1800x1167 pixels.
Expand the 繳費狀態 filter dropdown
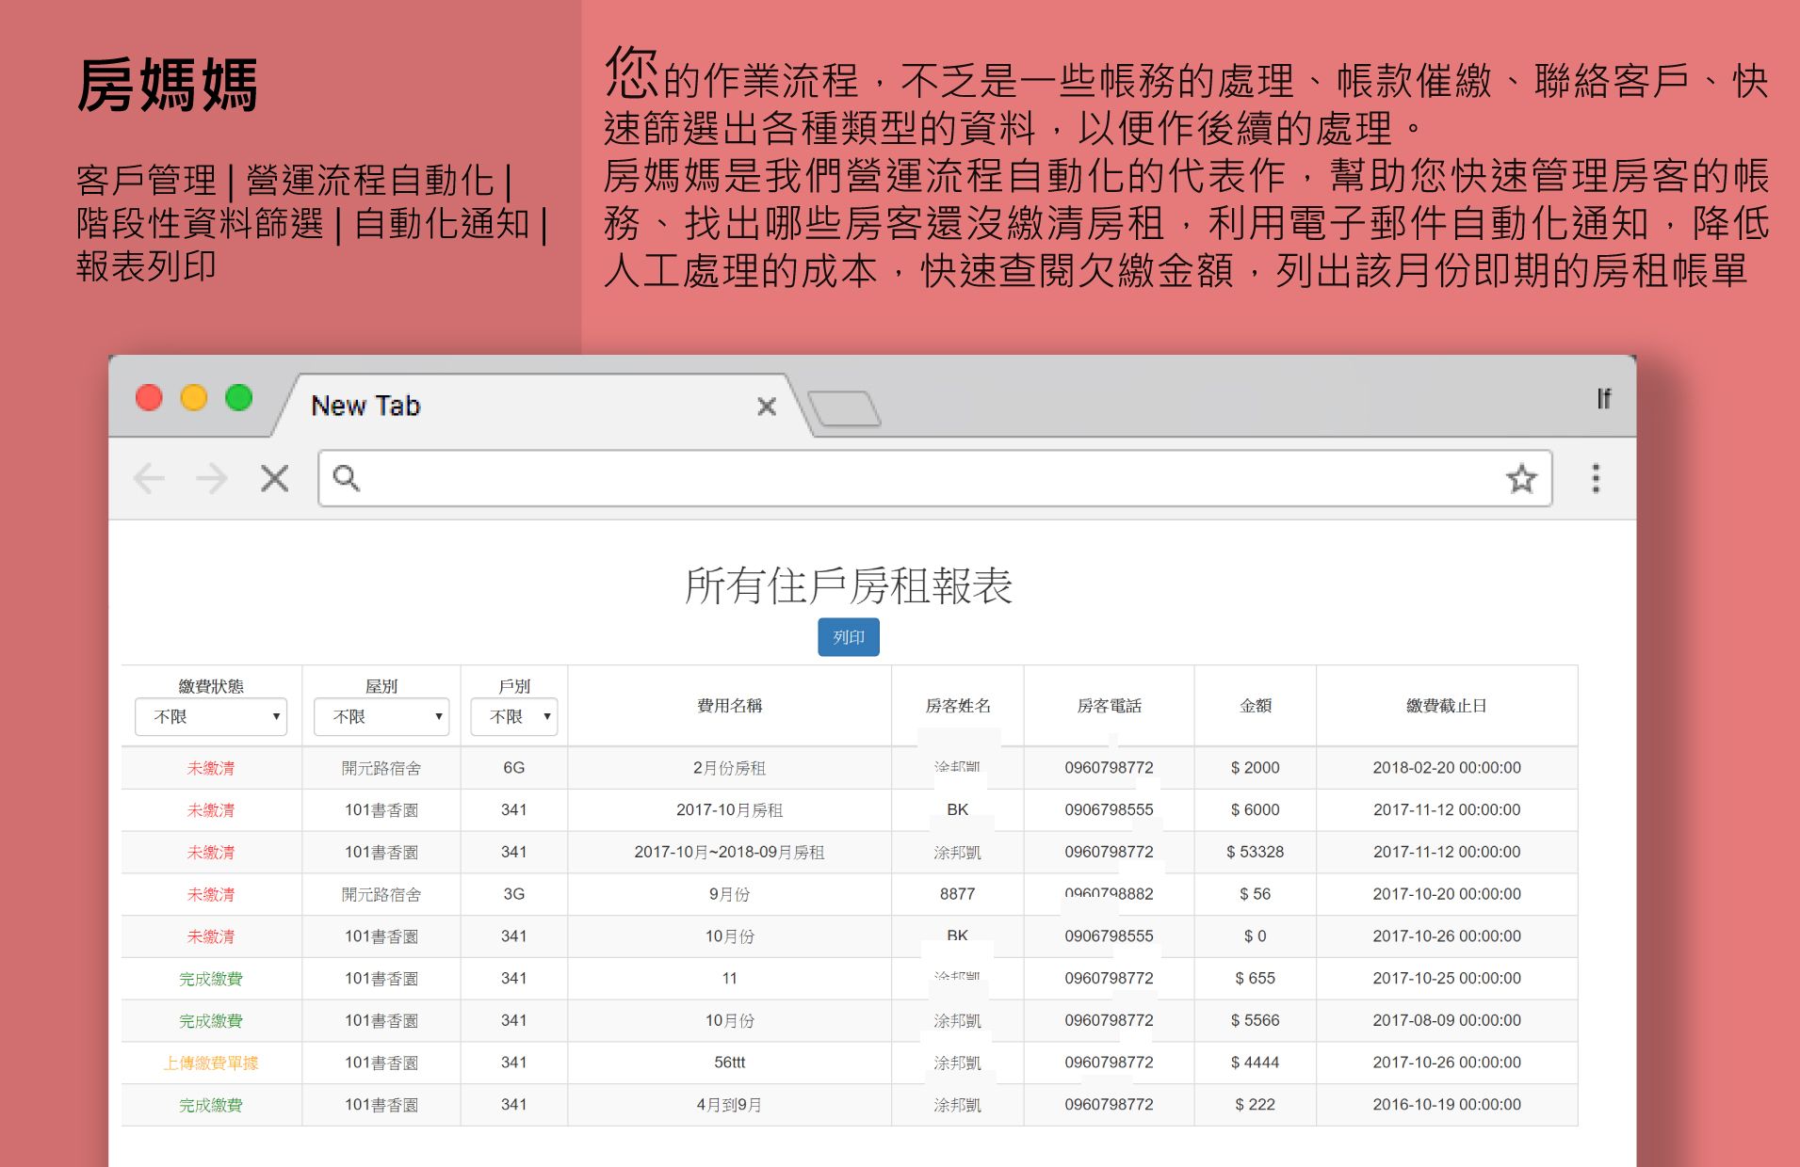[x=211, y=717]
